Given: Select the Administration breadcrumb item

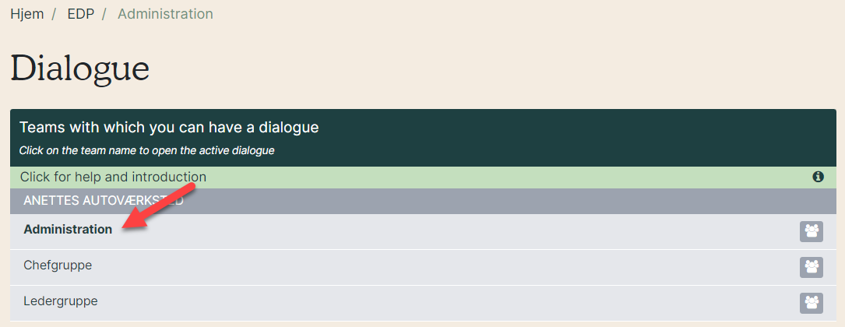Looking at the screenshot, I should (x=165, y=14).
